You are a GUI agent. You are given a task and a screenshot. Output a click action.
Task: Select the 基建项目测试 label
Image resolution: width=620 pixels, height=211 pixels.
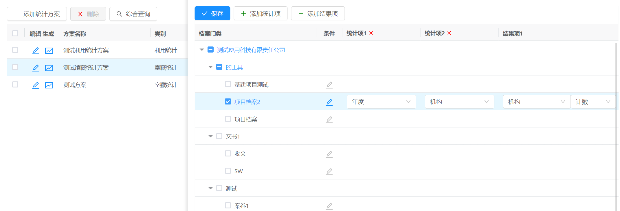[252, 85]
